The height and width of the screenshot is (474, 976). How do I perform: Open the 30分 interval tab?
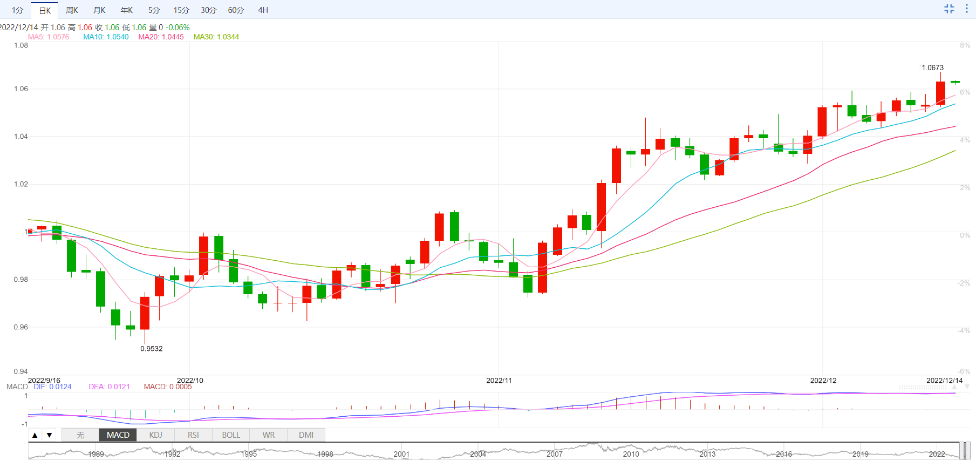point(209,10)
